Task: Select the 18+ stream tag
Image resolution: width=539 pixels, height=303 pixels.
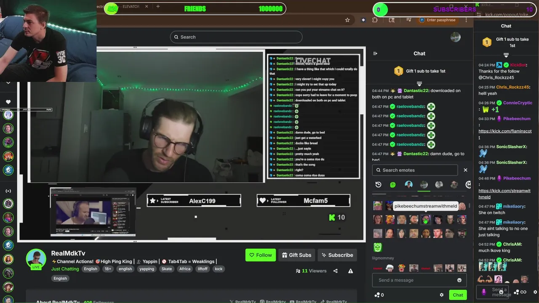Action: point(108,269)
